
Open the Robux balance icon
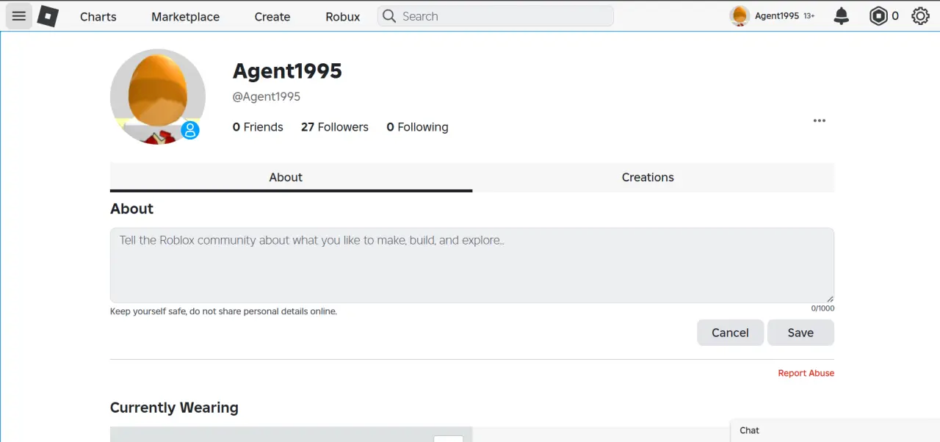tap(878, 16)
